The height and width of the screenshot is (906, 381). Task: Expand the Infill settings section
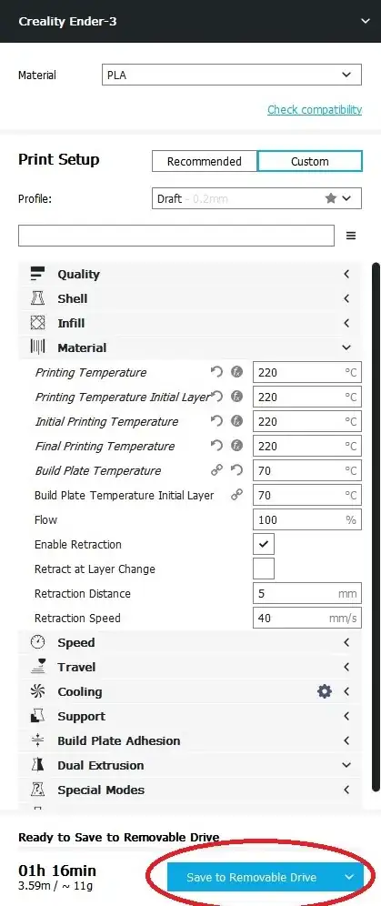[x=190, y=323]
